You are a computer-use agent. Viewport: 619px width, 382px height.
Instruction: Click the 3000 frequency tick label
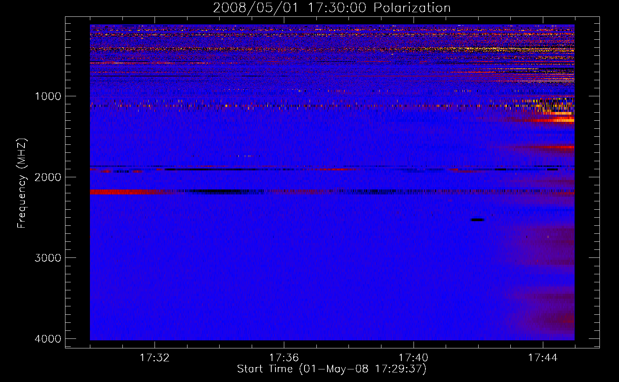(x=48, y=258)
